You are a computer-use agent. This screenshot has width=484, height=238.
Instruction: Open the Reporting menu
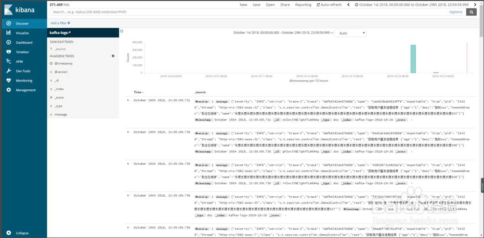pyautogui.click(x=303, y=5)
